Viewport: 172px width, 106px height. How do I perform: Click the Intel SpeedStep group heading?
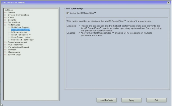[74, 9]
